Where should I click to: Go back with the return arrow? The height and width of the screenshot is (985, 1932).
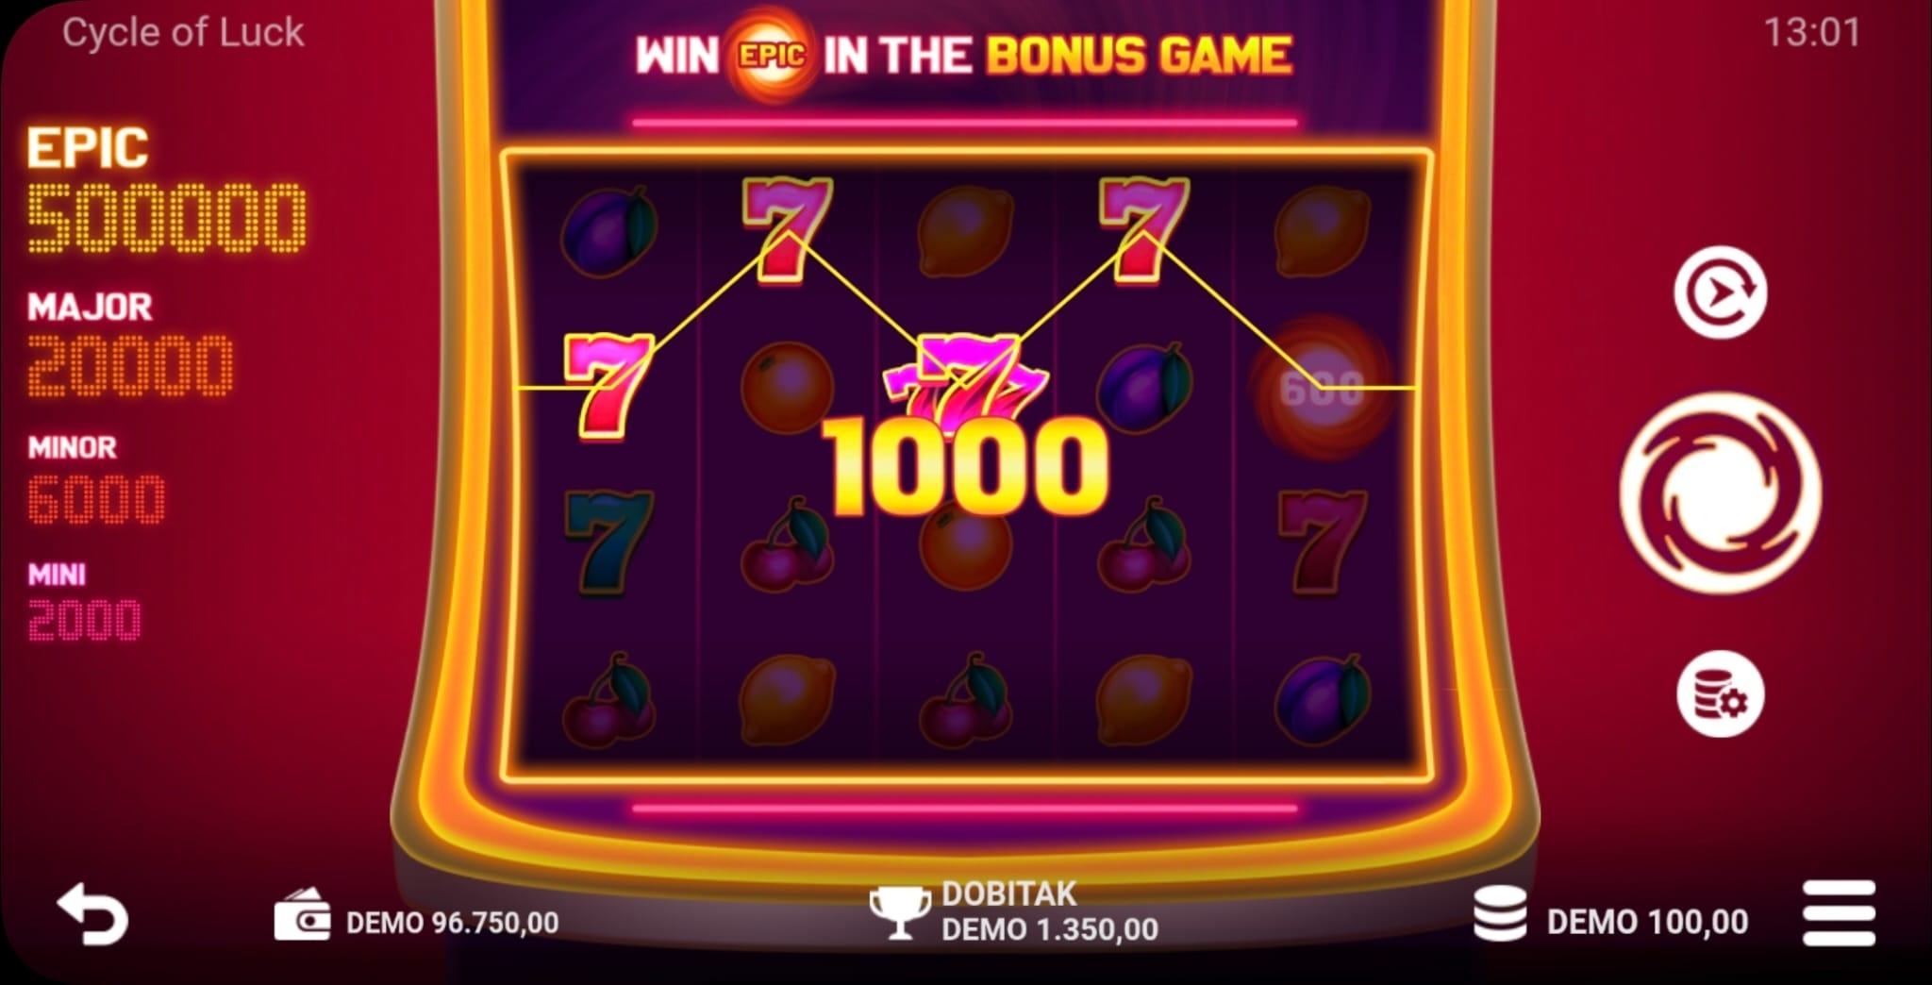coord(92,913)
